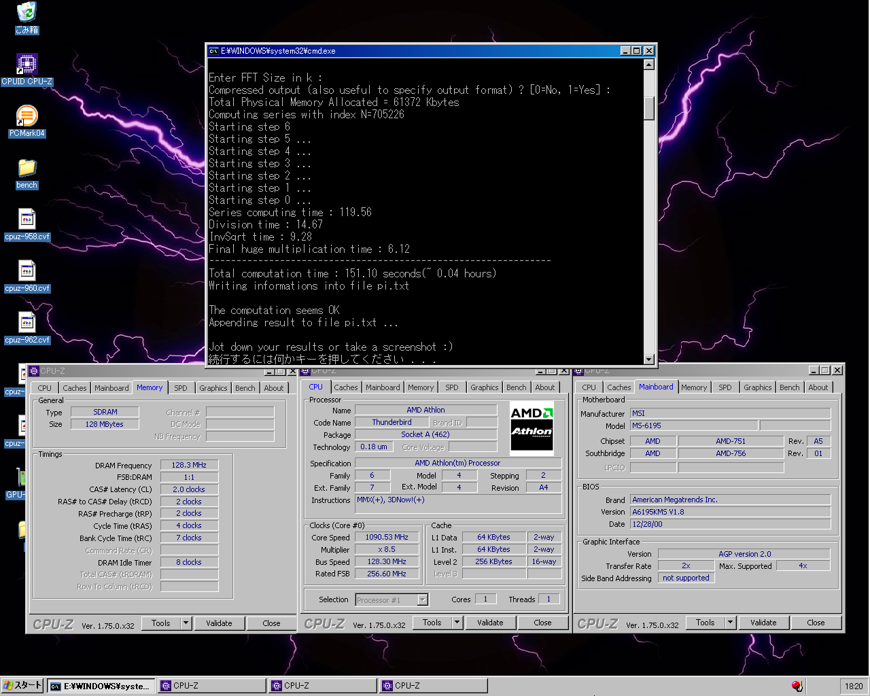Open the Processor #1 selection dropdown

tap(391, 599)
